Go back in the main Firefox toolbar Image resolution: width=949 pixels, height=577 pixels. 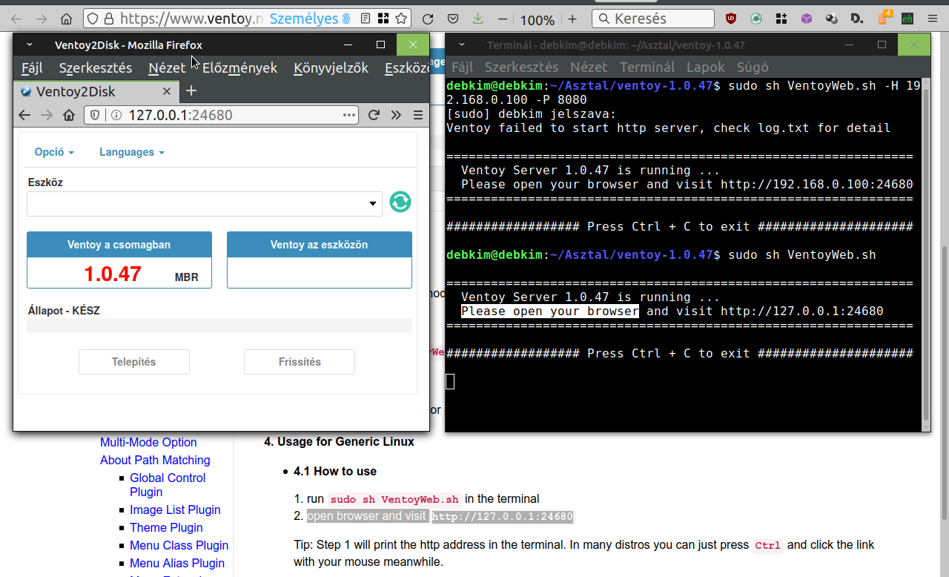click(x=17, y=19)
